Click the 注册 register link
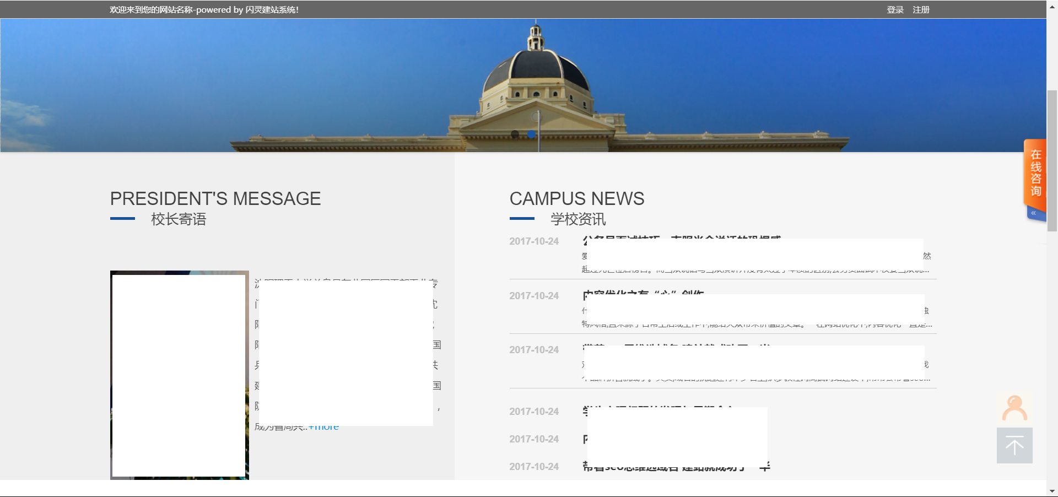1058x497 pixels. pos(921,9)
